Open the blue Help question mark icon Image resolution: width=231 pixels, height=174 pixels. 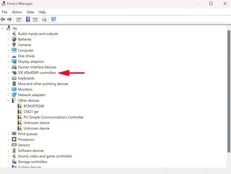pos(28,19)
